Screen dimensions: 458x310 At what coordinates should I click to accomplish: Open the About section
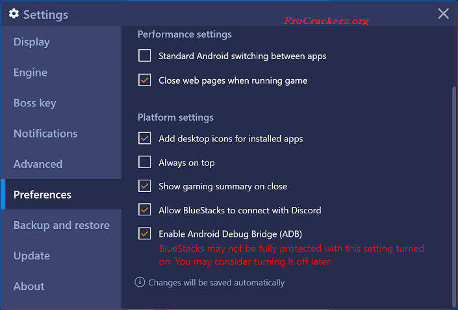[29, 286]
